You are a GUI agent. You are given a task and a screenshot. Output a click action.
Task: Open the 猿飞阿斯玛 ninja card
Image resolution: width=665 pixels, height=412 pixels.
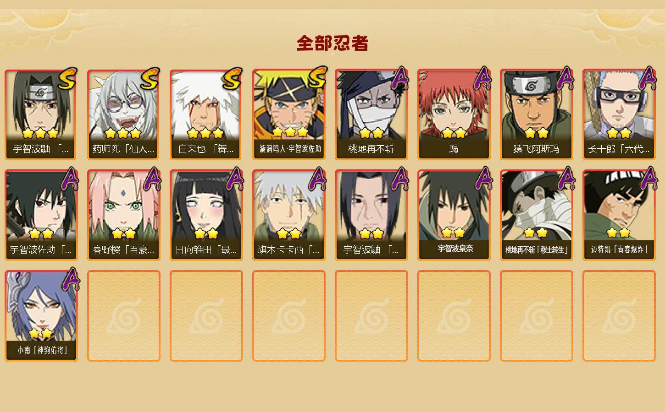click(x=536, y=114)
